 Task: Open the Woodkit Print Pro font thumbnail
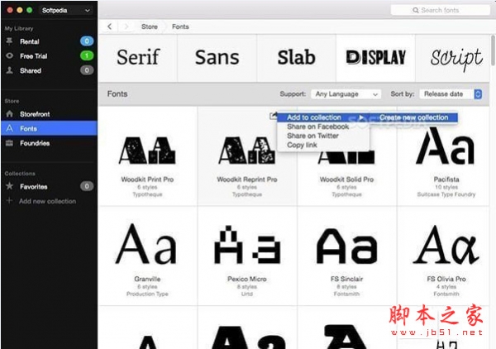(x=147, y=151)
